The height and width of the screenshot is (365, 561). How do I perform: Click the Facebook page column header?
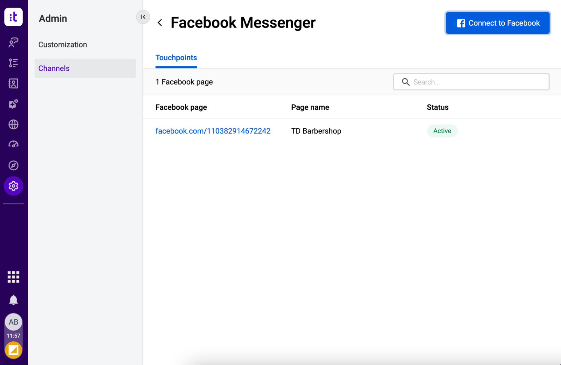coord(181,107)
